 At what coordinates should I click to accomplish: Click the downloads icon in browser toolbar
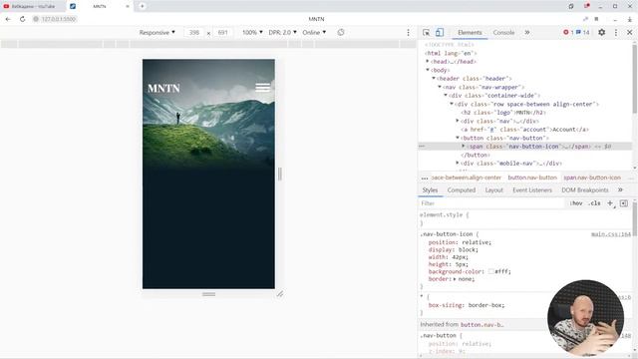pos(630,19)
